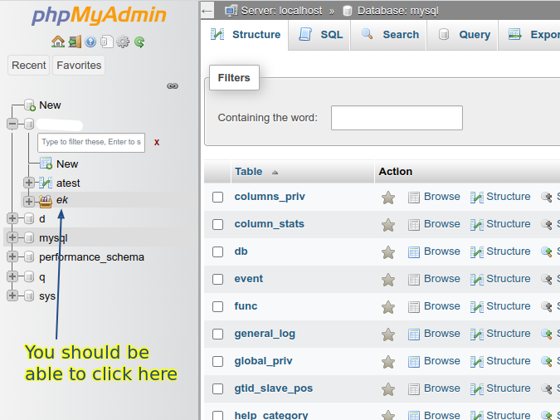Focus the tree filter text box
The height and width of the screenshot is (420, 560).
91,143
